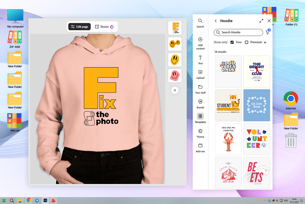Select the yellow smiley face thumbnail
The width and height of the screenshot is (305, 204).
click(175, 60)
